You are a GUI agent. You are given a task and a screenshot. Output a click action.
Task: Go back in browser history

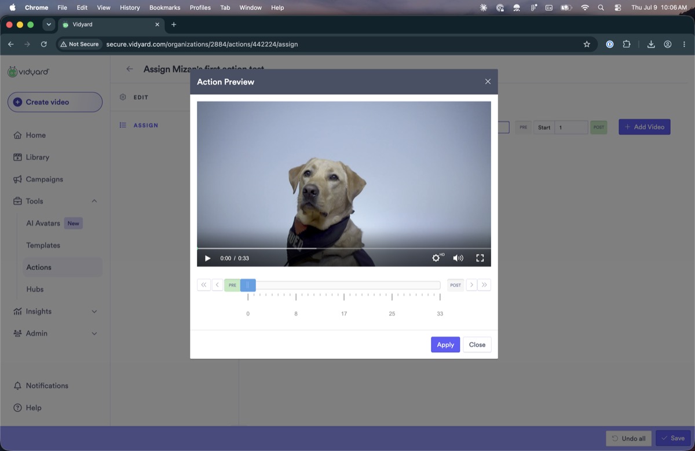[10, 44]
